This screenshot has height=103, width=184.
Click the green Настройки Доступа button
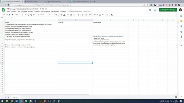coord(168,10)
